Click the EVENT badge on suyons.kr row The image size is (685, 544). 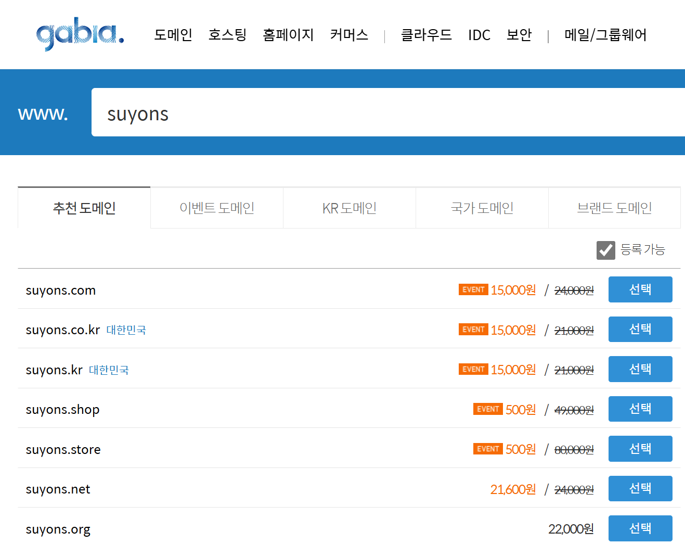coord(473,369)
